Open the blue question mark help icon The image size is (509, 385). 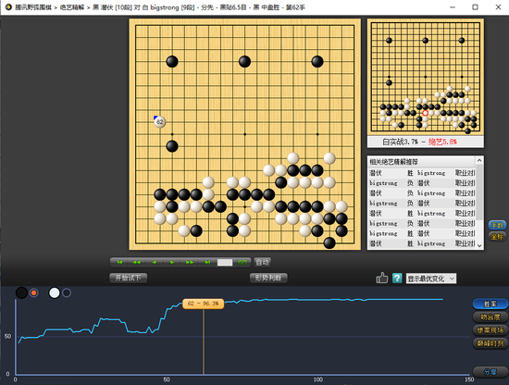tap(397, 279)
